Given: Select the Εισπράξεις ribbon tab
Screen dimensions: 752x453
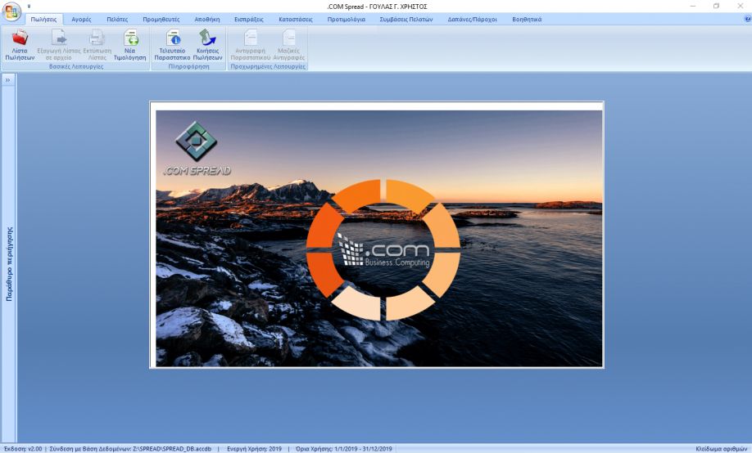Looking at the screenshot, I should (249, 19).
